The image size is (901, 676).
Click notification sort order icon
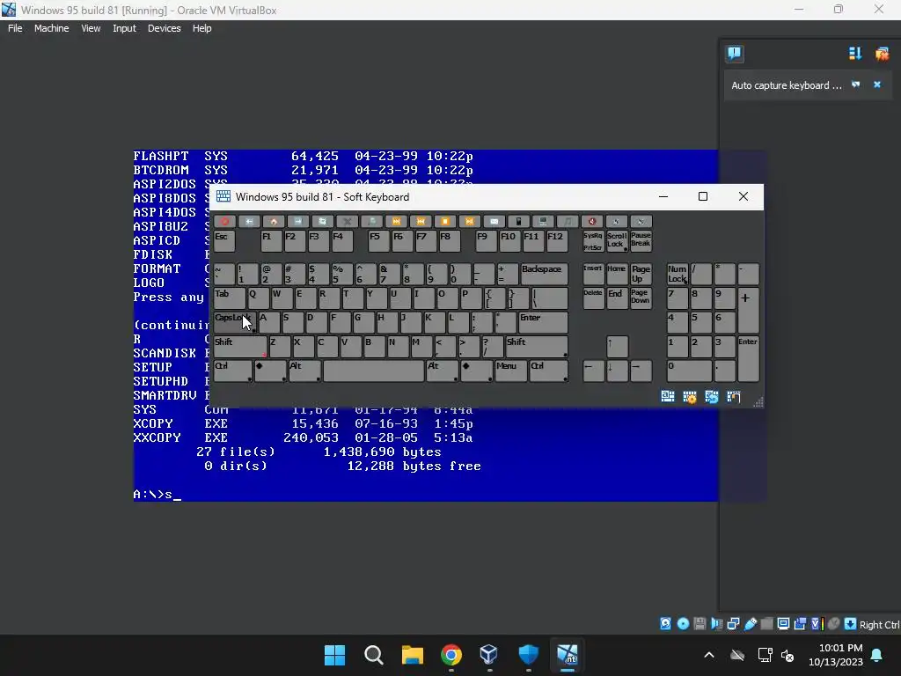point(855,54)
